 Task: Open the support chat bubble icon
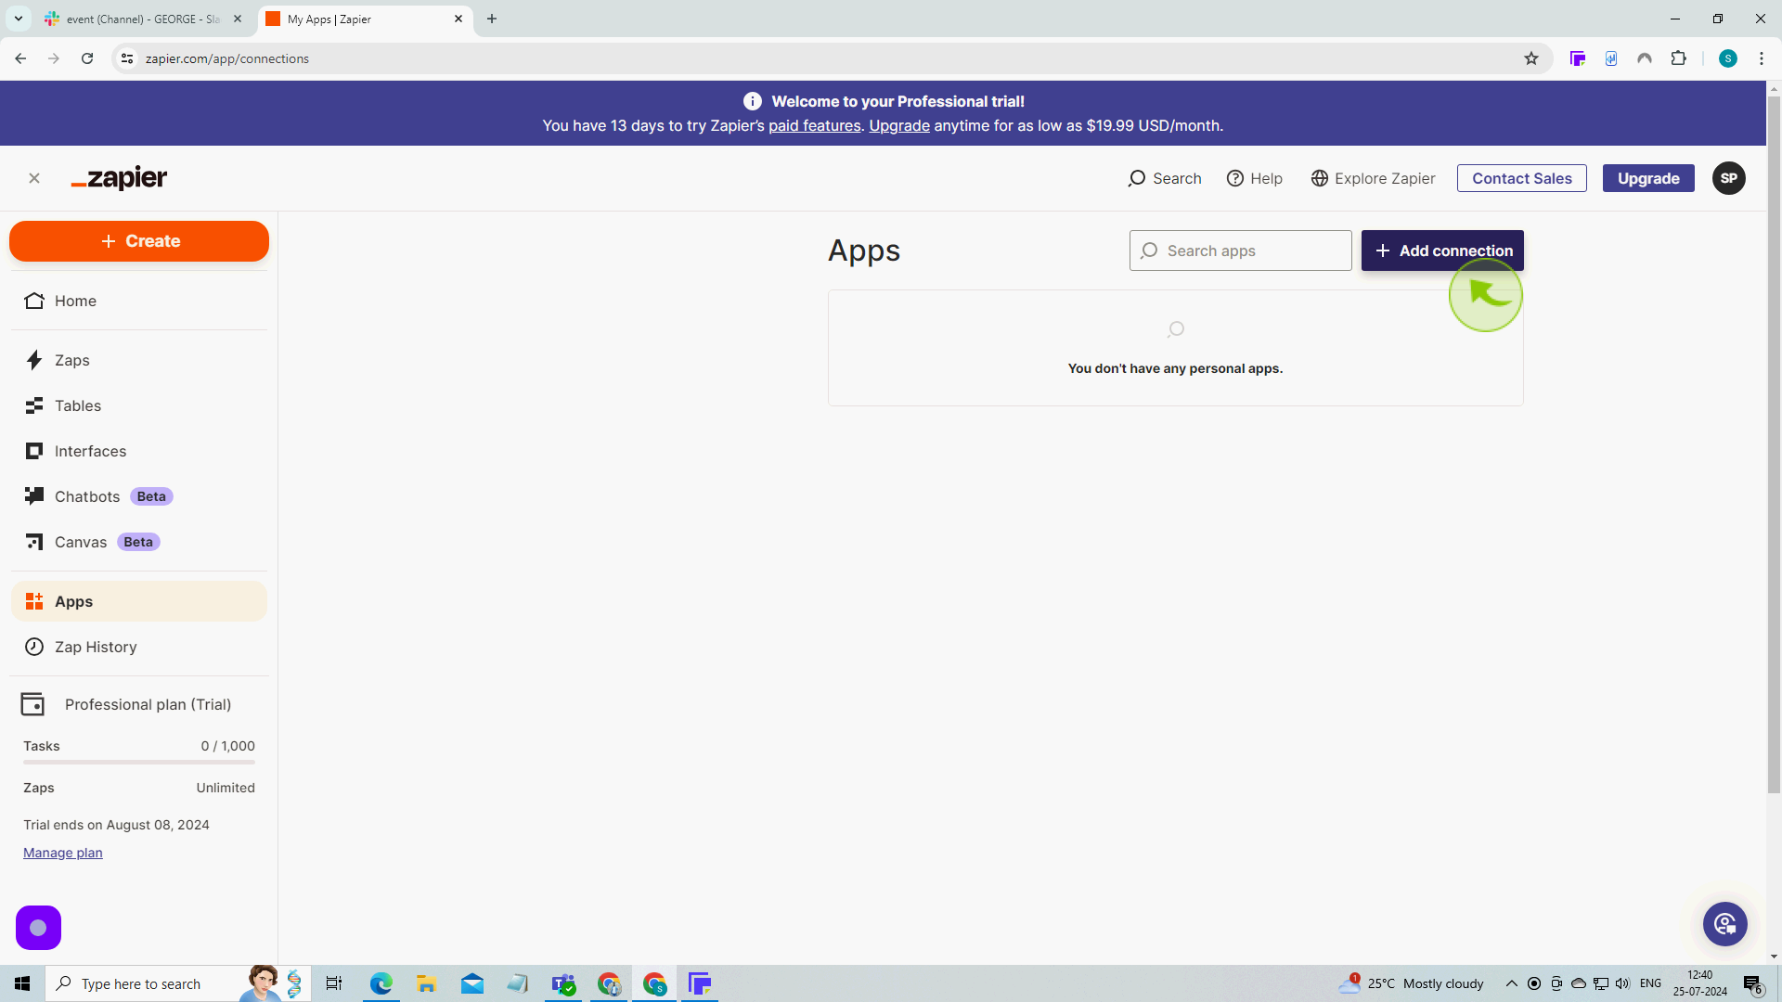point(1725,924)
